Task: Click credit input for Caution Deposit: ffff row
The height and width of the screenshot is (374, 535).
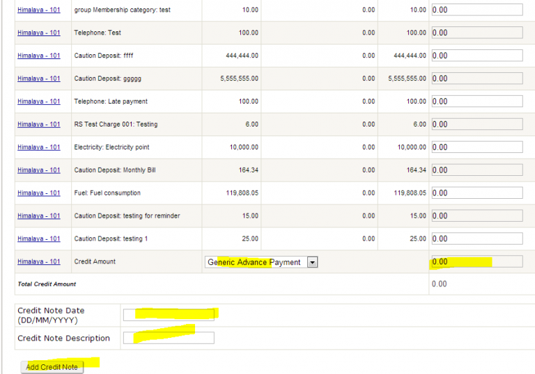Action: tap(477, 56)
